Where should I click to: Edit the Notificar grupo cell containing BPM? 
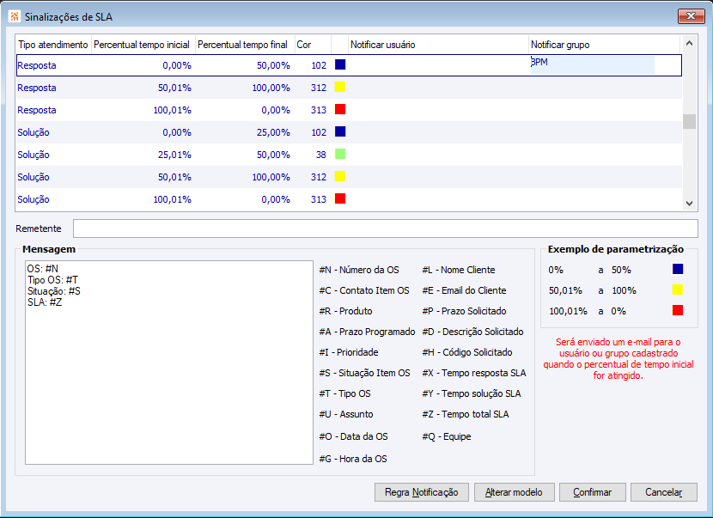tap(593, 65)
